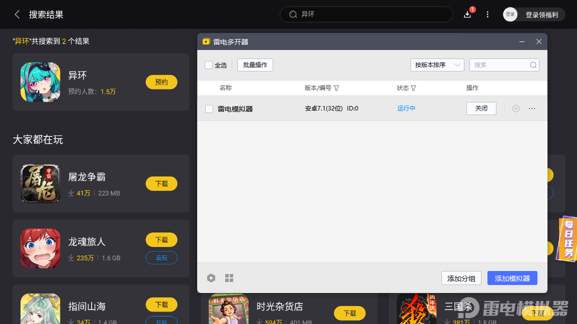Switch to grid view in the multi-opener

229,278
